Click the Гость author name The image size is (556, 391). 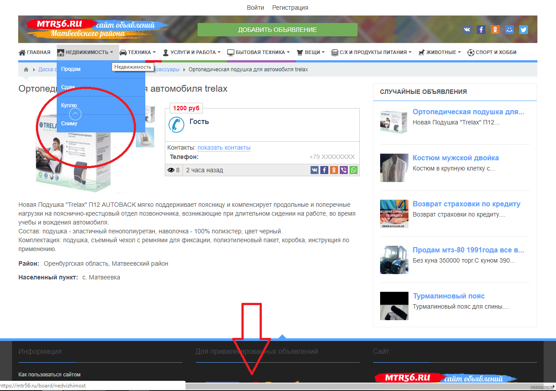click(199, 121)
